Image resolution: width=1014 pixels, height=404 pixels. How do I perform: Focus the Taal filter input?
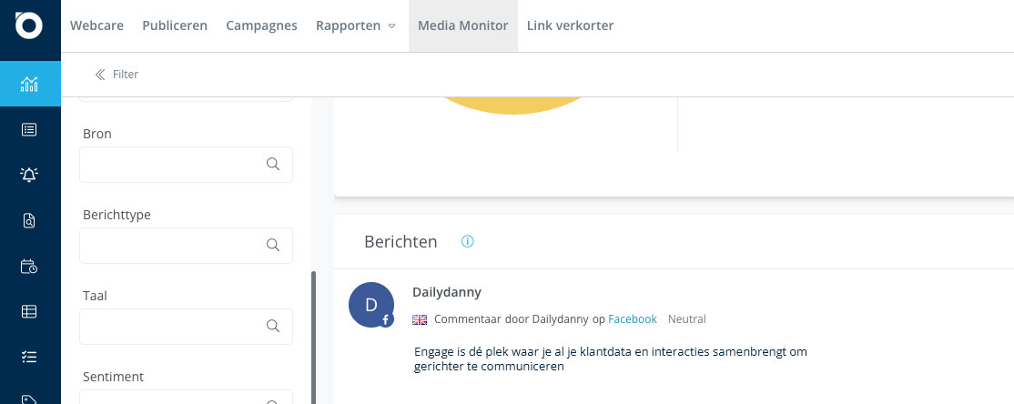[x=186, y=326]
